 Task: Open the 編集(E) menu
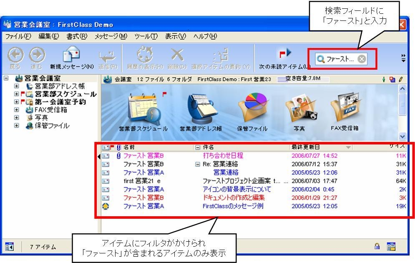(x=49, y=36)
